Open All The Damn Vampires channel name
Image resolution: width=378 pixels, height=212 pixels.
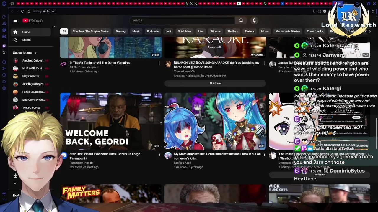[84, 67]
